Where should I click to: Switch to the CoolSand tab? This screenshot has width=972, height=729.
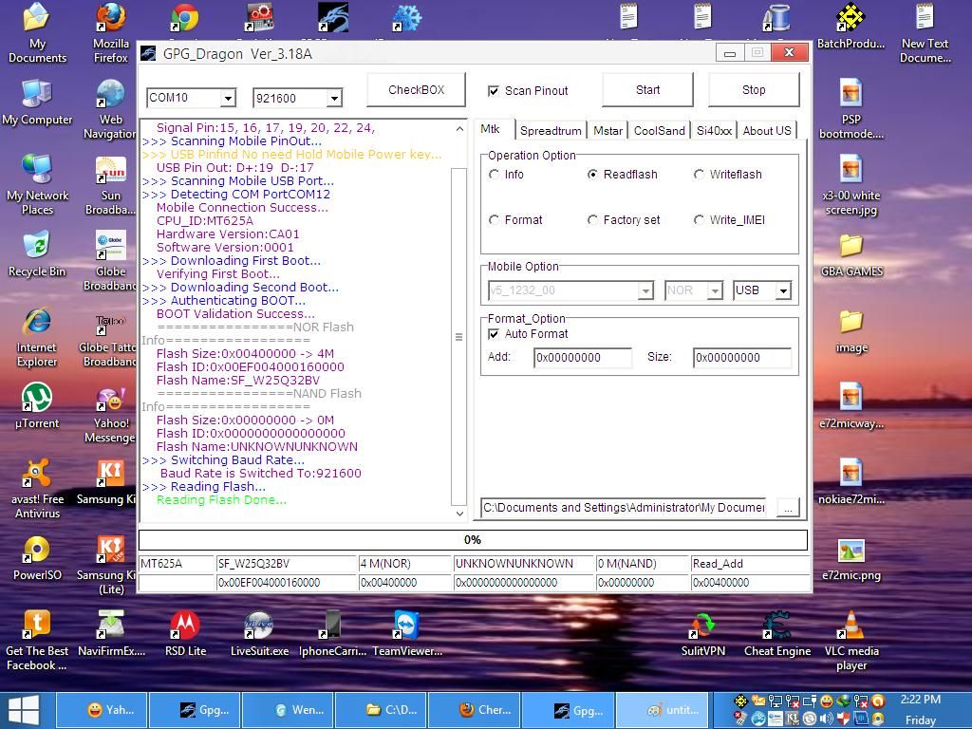coord(659,131)
